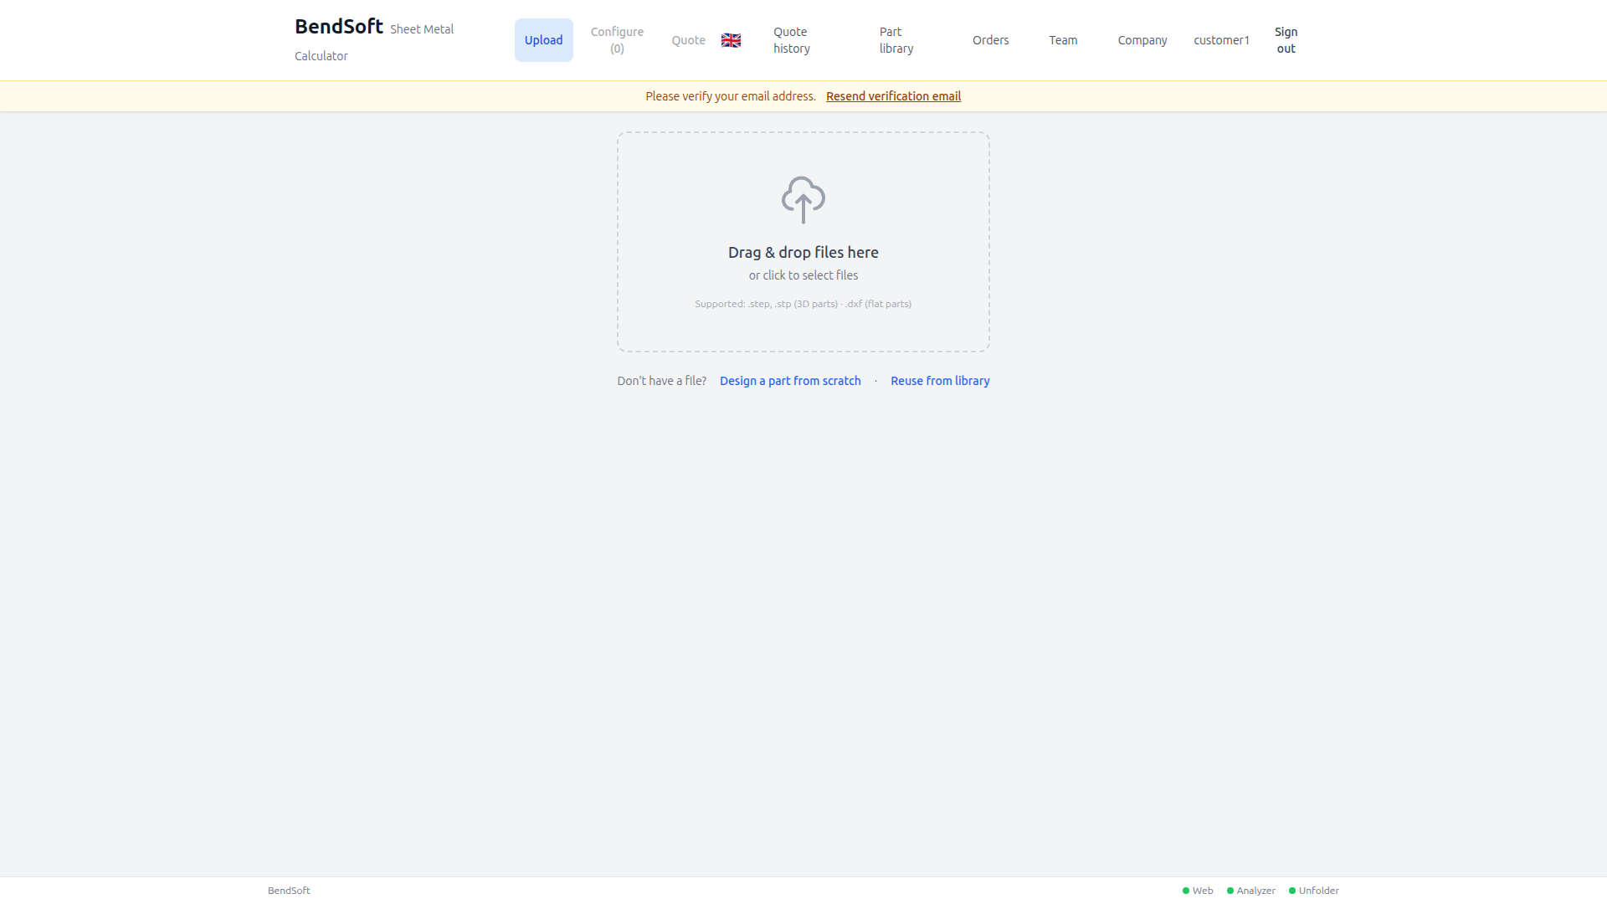
Task: Choose Reuse from library link
Action: click(940, 381)
